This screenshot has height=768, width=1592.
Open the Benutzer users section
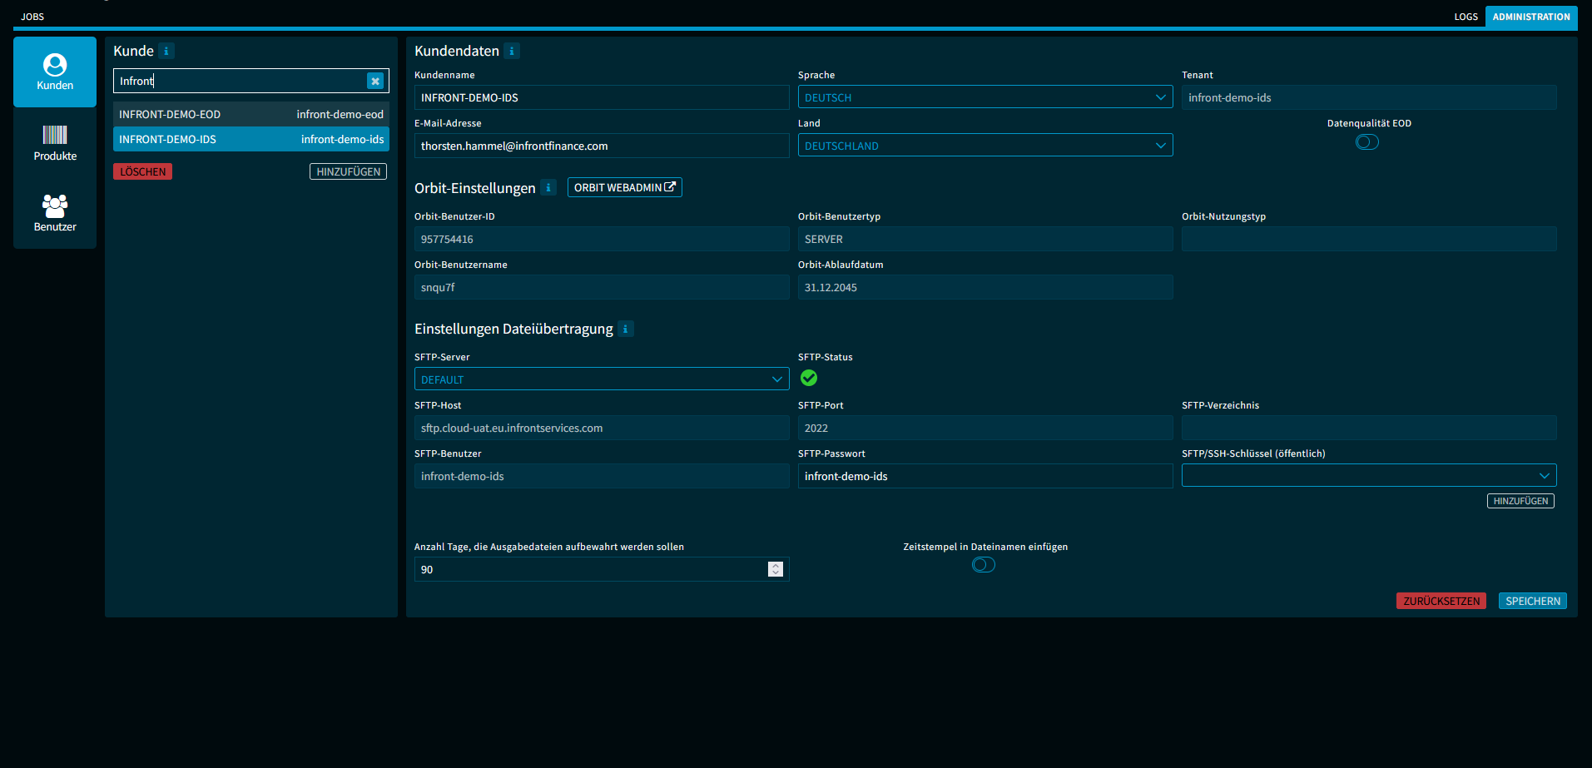pos(55,214)
